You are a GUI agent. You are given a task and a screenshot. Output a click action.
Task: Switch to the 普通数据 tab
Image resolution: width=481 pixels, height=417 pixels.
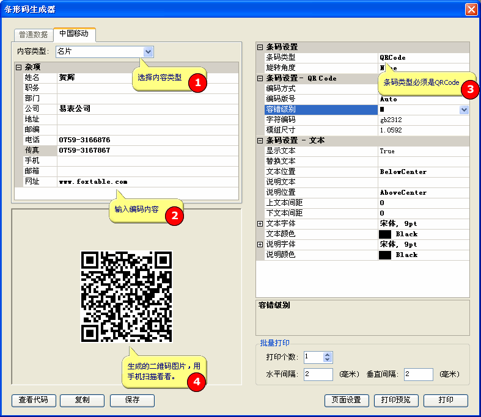tap(34, 35)
